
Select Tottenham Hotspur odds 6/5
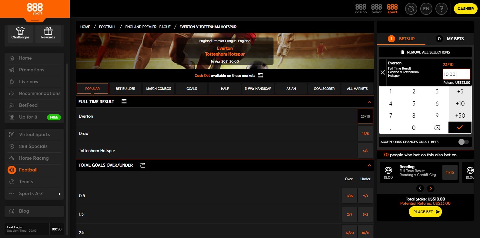[x=365, y=151]
